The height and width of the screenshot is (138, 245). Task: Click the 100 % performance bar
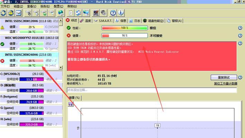pyautogui.click(x=125, y=28)
